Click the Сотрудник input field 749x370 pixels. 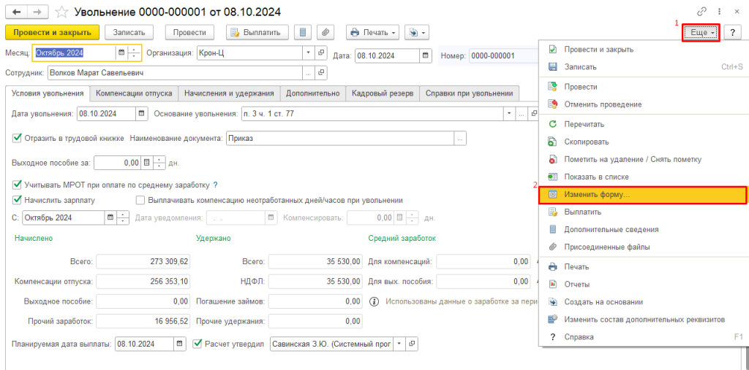[x=175, y=73]
